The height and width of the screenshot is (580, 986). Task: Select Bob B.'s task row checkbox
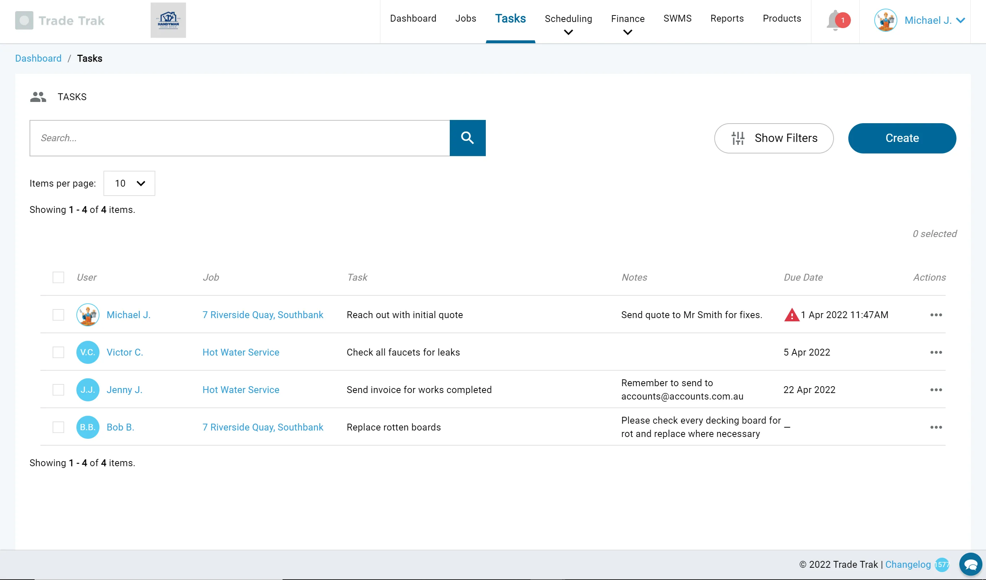coord(58,427)
